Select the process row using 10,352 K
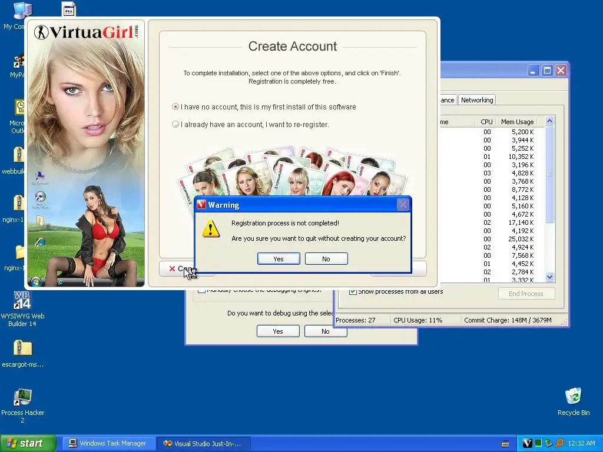 click(492, 157)
